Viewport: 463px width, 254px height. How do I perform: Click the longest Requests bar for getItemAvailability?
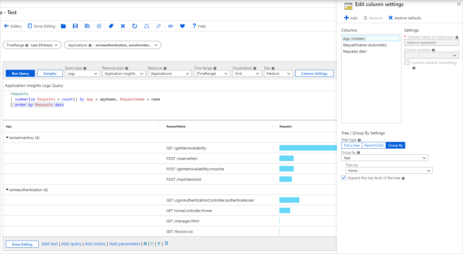pos(308,148)
